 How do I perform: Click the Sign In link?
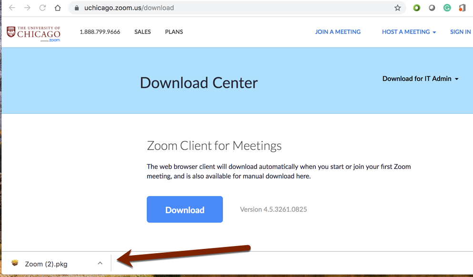tap(460, 32)
